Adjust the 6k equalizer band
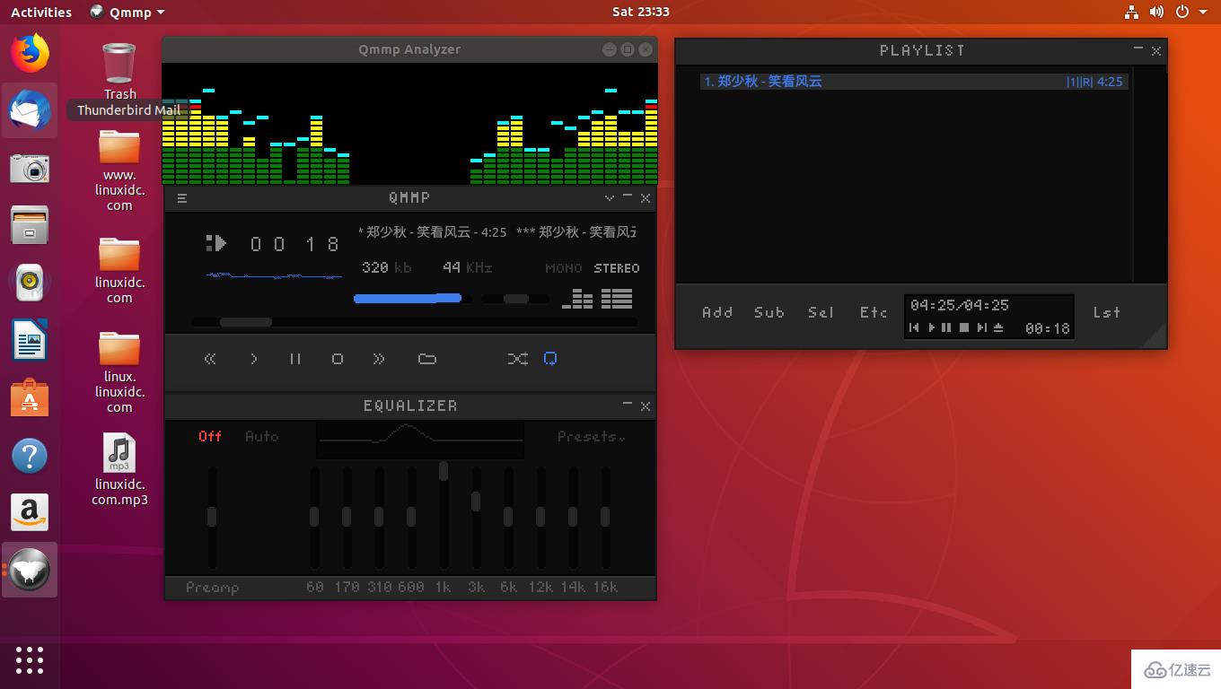The width and height of the screenshot is (1221, 689). pos(508,518)
